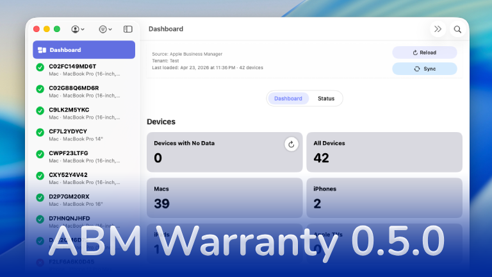Click green status icon beside CXY52Y4V42

[40, 176]
